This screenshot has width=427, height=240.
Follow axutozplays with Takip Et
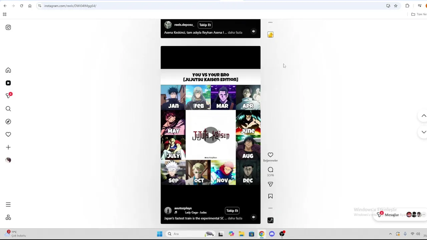pos(232,211)
